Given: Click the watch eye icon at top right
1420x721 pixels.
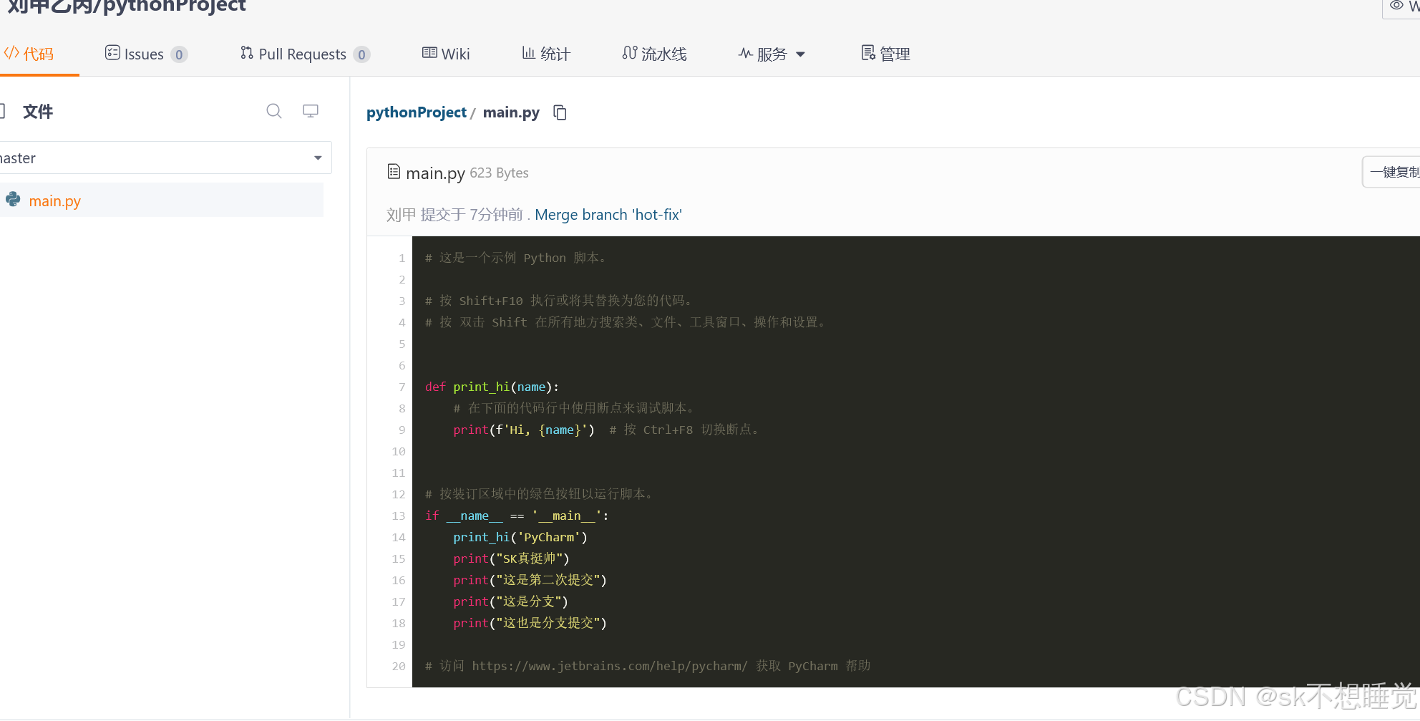Looking at the screenshot, I should coord(1396,6).
